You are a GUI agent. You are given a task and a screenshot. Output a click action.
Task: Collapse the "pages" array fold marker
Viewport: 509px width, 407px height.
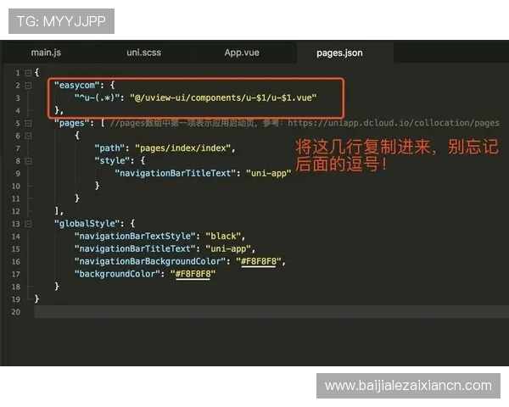coord(28,123)
